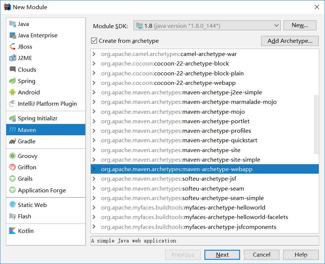Select maven-archetype-profiles archetype

[x=205, y=131]
